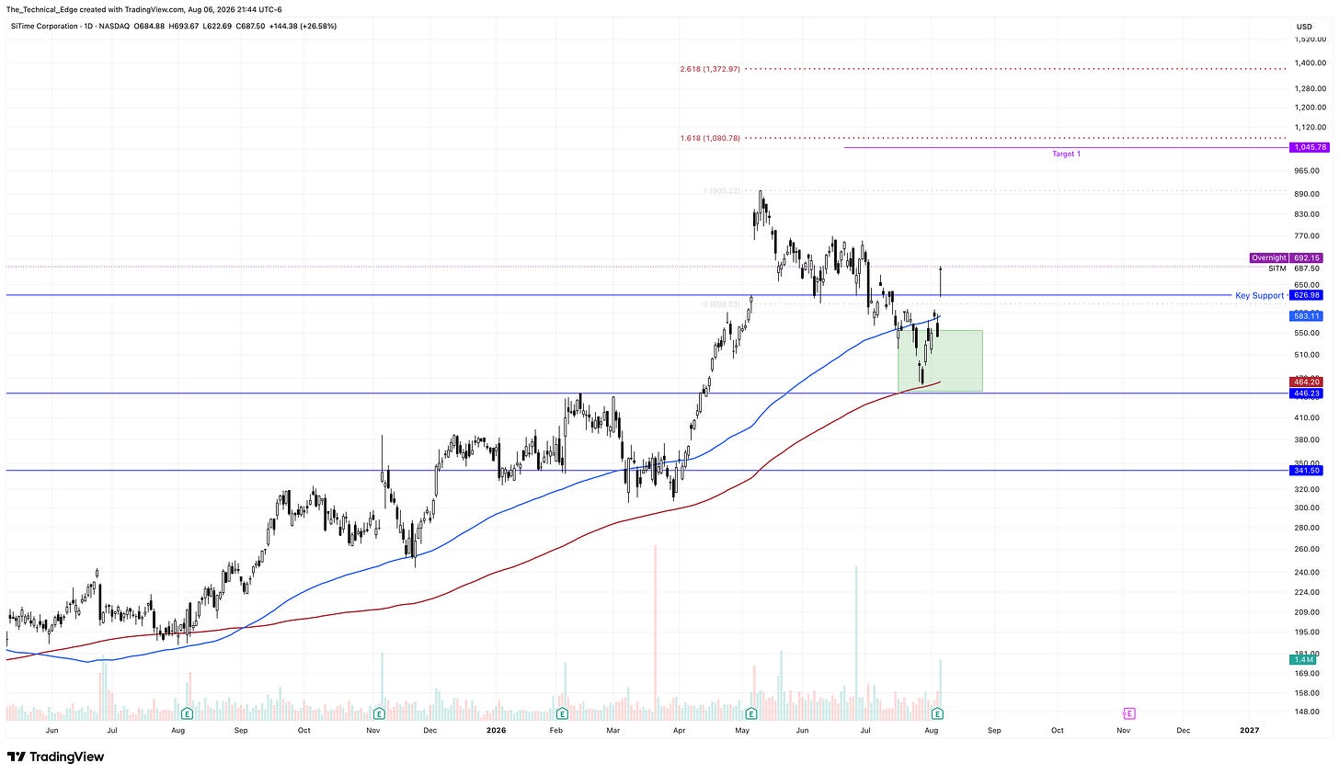Click the green earnings E marker near Feb 2026
The height and width of the screenshot is (775, 1339).
[x=562, y=713]
